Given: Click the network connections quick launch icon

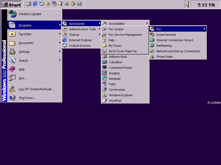Looking at the screenshot, I should pos(67,4).
